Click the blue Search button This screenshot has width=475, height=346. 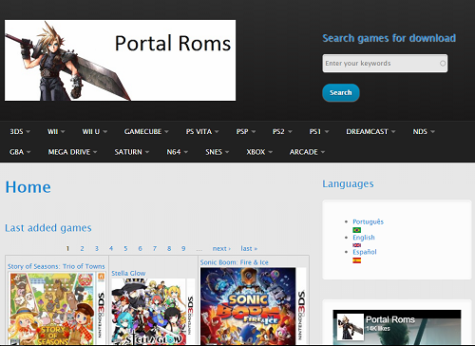[341, 92]
